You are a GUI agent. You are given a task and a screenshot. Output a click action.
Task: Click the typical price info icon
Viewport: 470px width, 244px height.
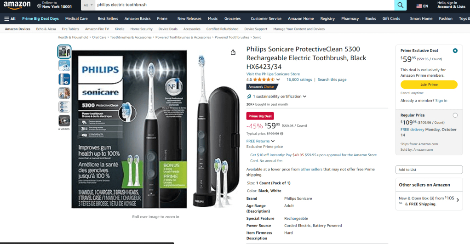coord(282,134)
